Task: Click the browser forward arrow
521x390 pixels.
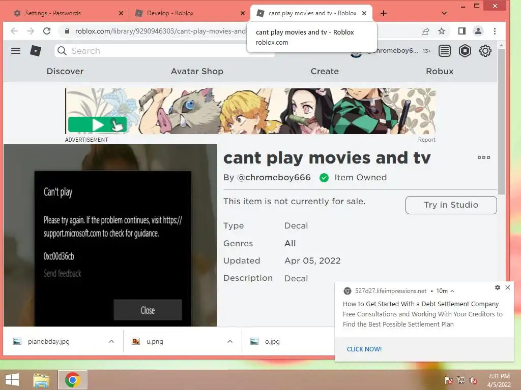Action: point(31,31)
